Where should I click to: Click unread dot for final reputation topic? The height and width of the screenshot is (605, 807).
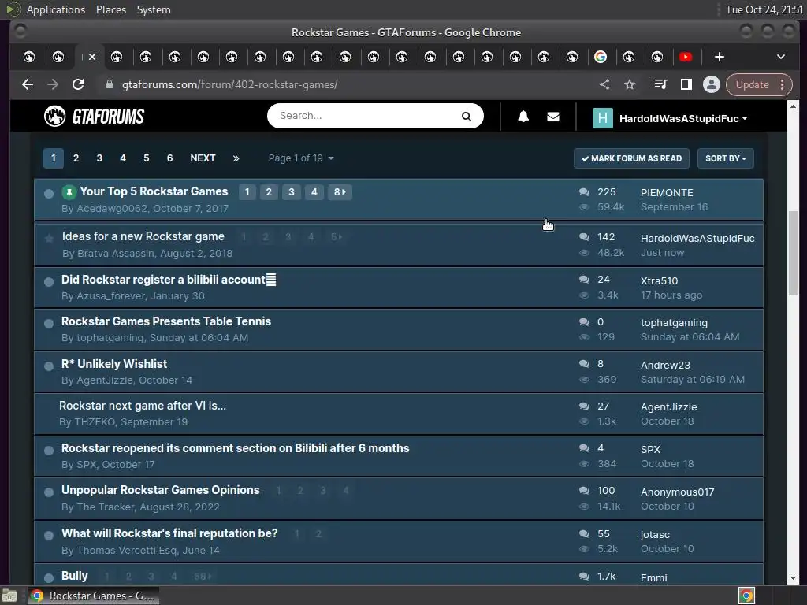tap(49, 536)
